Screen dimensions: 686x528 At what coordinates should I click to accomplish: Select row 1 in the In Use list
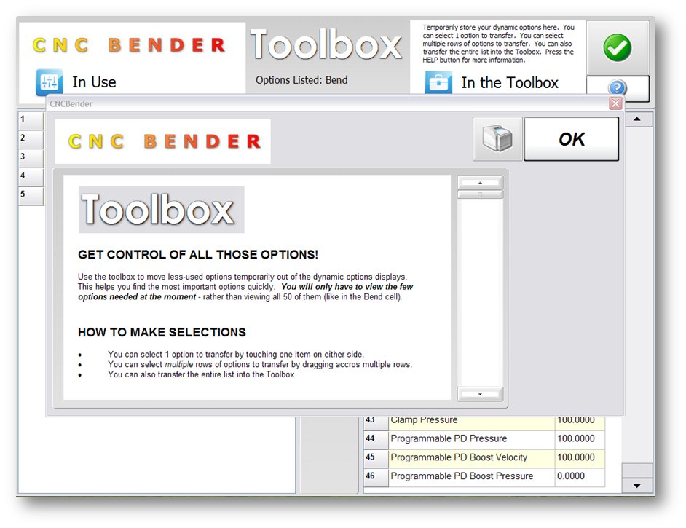30,119
